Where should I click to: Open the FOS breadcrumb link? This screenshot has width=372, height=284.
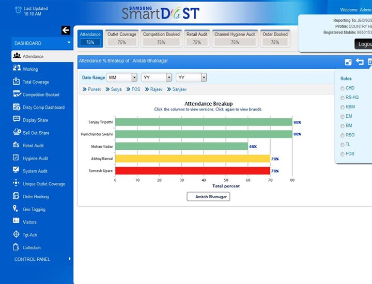click(x=136, y=89)
